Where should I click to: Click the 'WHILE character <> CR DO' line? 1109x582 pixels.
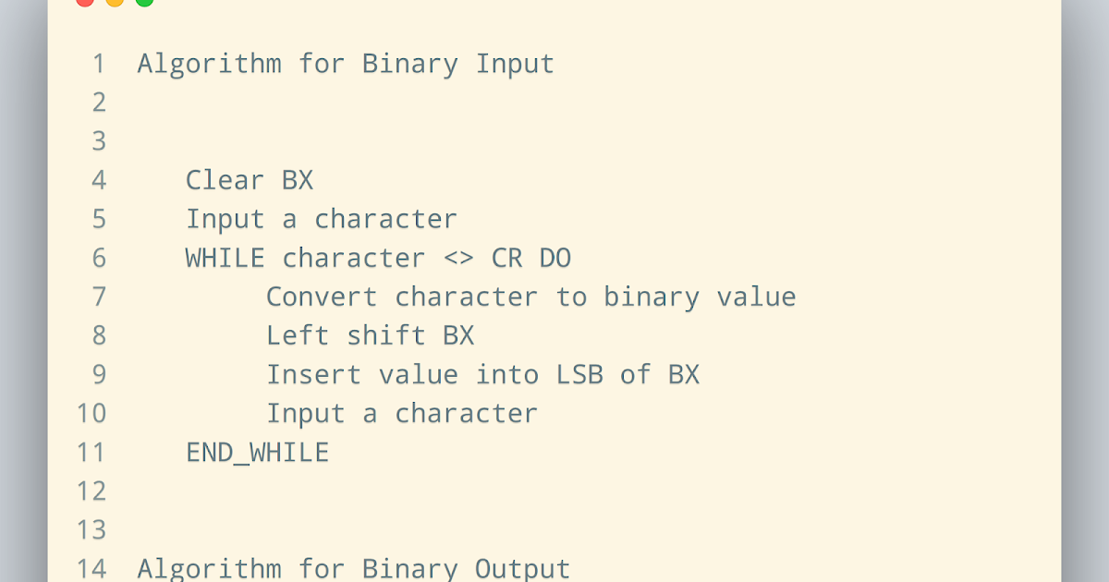coord(378,258)
